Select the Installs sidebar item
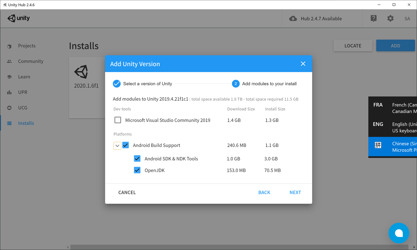 click(26, 123)
